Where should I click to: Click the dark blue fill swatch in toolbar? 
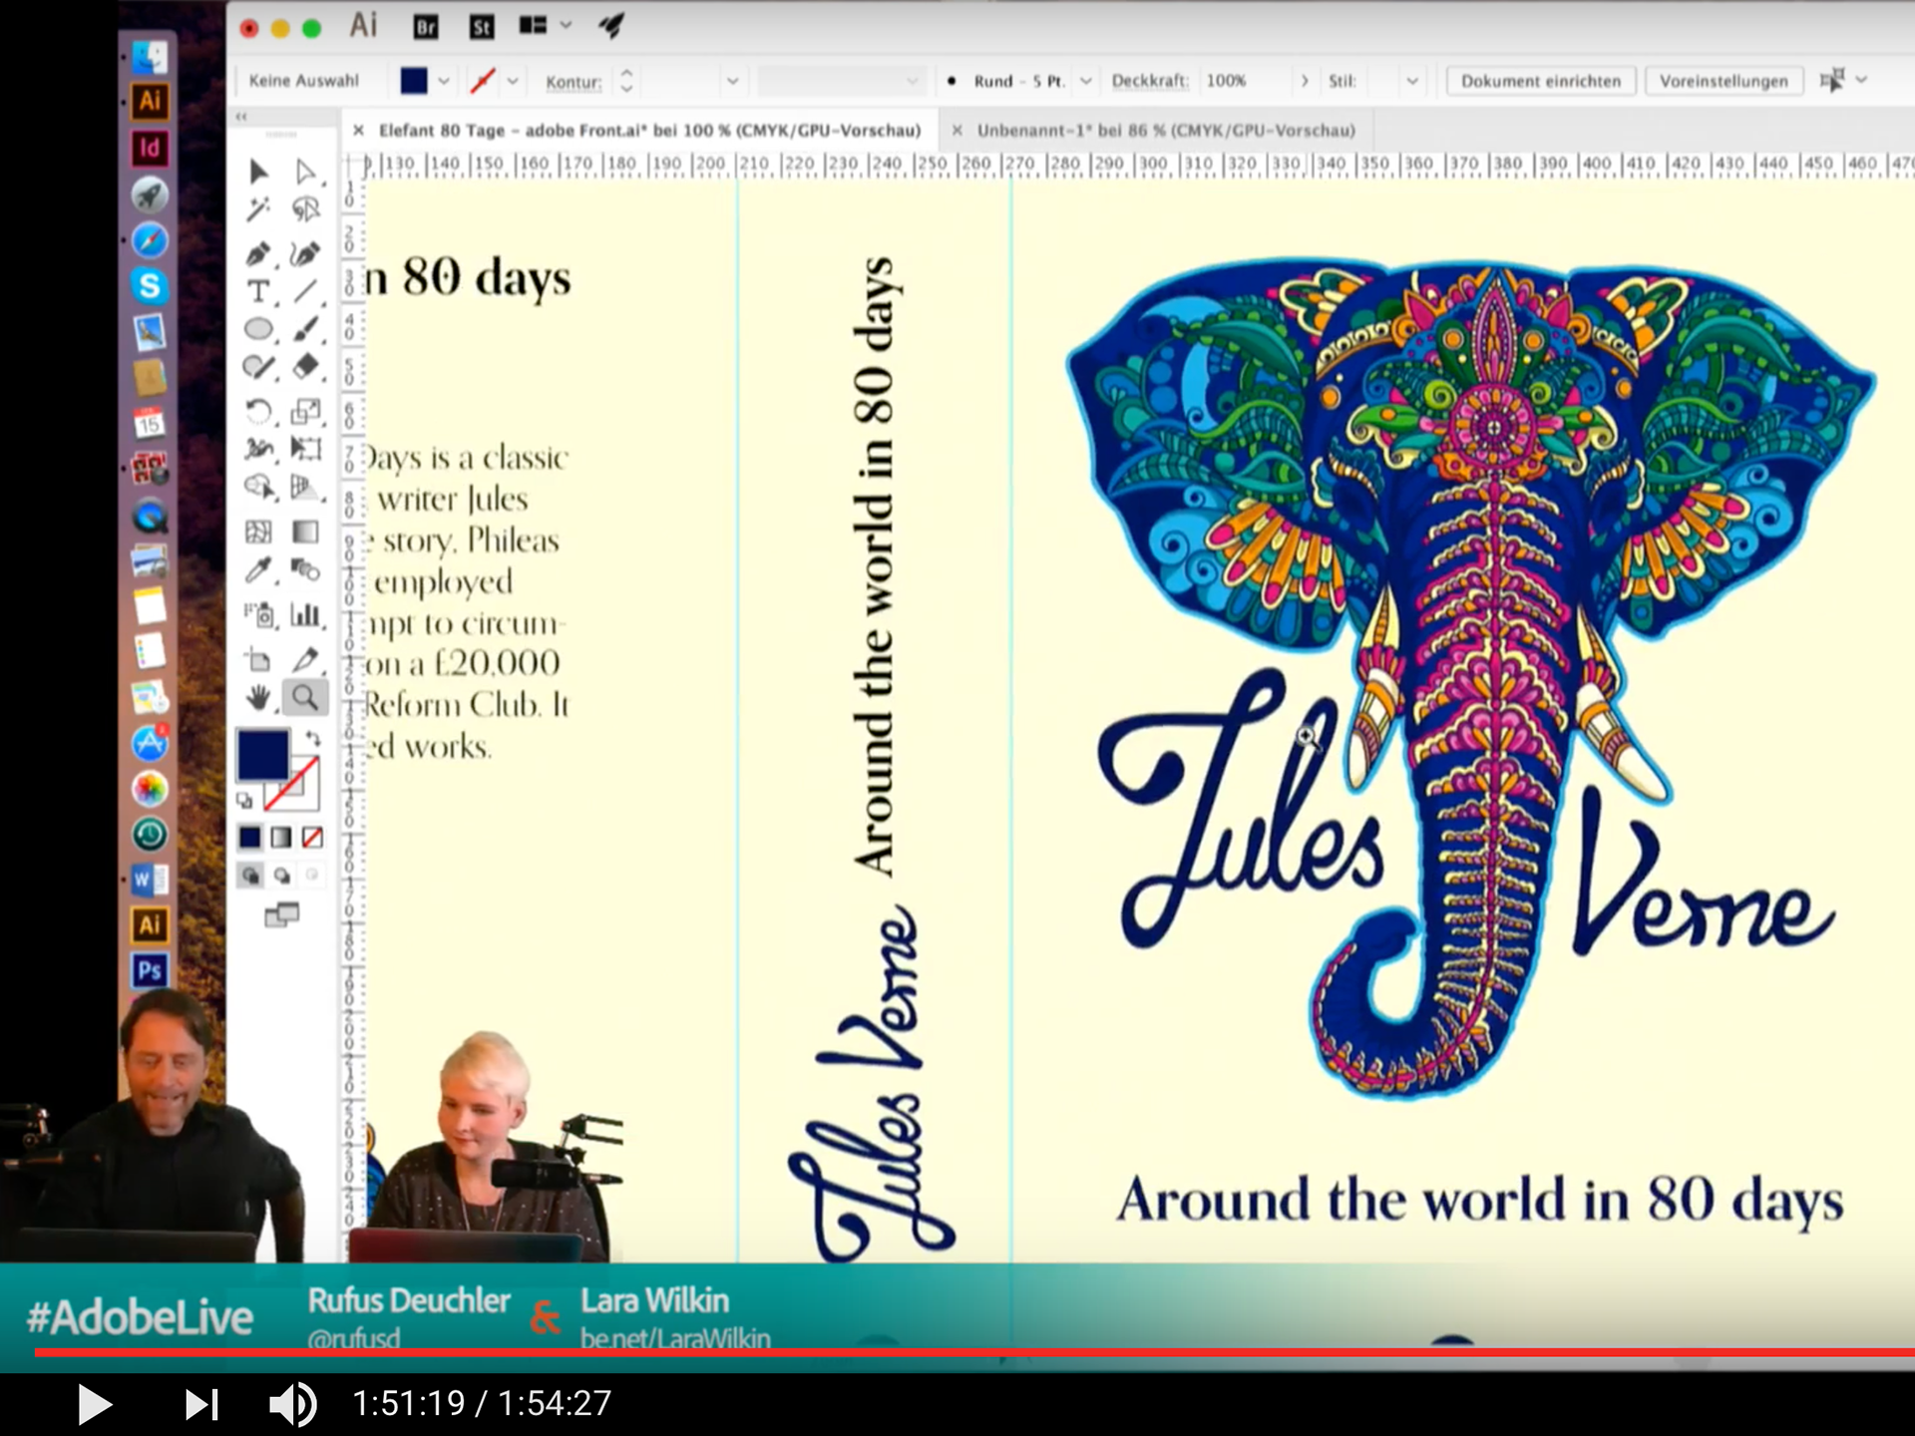point(261,755)
